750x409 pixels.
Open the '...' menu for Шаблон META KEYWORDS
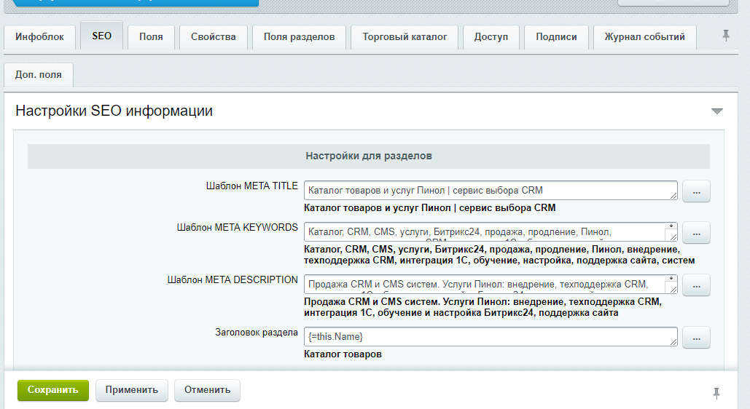[x=696, y=233]
